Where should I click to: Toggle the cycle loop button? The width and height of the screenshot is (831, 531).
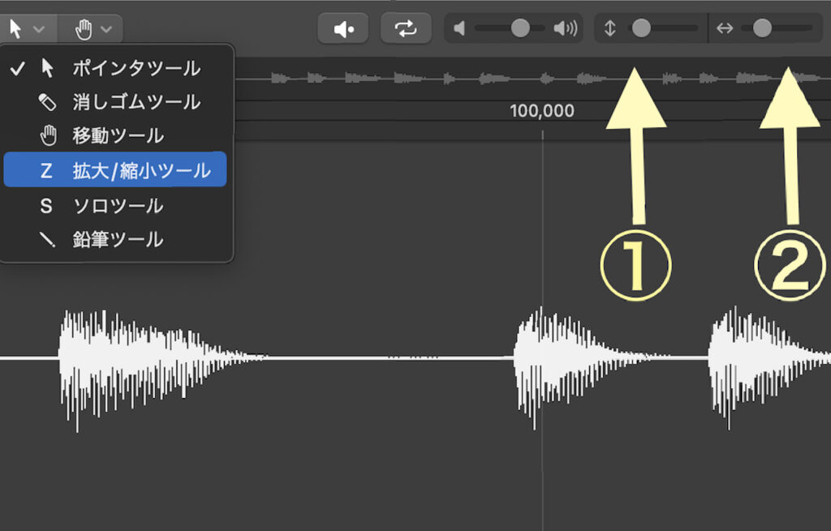(x=406, y=29)
